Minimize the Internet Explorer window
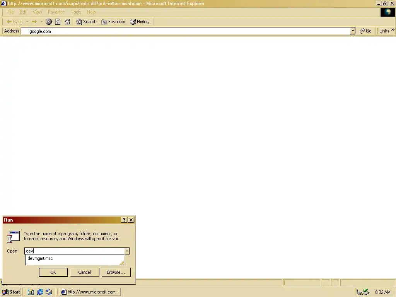The image size is (396, 297). (x=378, y=3)
